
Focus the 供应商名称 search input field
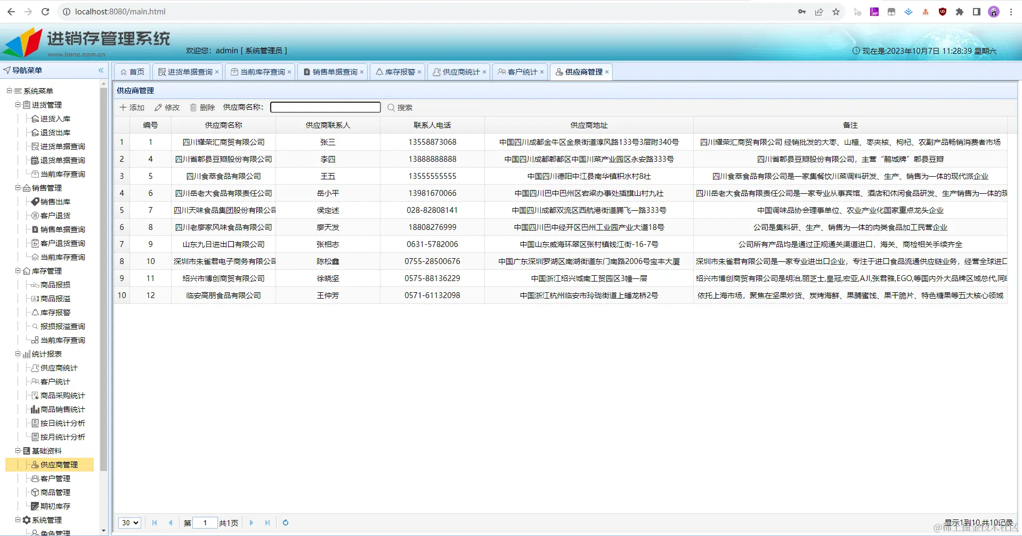click(326, 108)
